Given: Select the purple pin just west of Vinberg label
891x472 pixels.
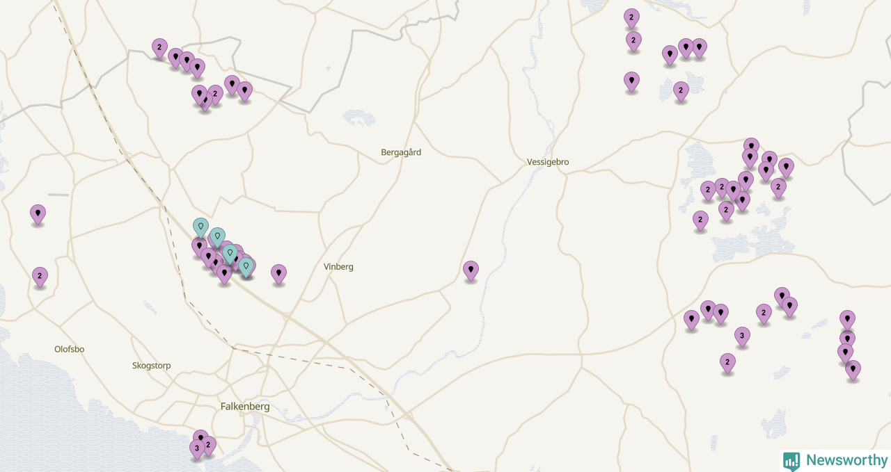Looking at the screenshot, I should coord(278,274).
